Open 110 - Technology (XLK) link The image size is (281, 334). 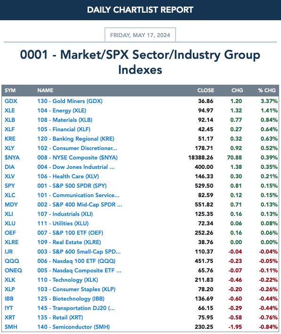(68, 280)
